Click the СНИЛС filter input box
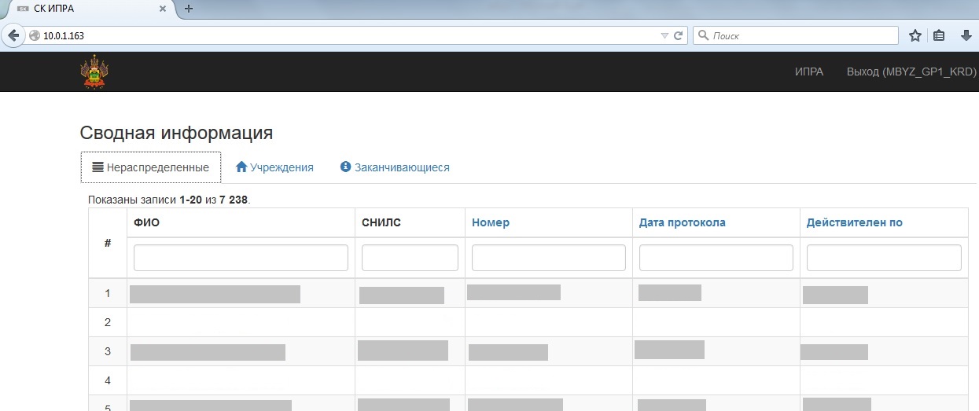 pyautogui.click(x=410, y=258)
